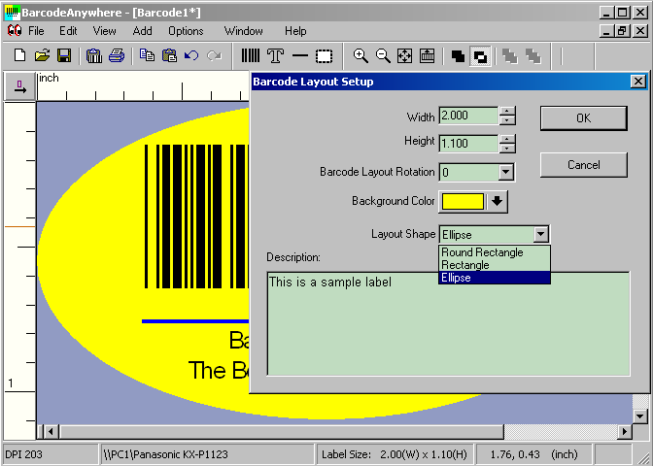The width and height of the screenshot is (653, 466).
Task: Click into the Width input field
Action: (x=468, y=116)
